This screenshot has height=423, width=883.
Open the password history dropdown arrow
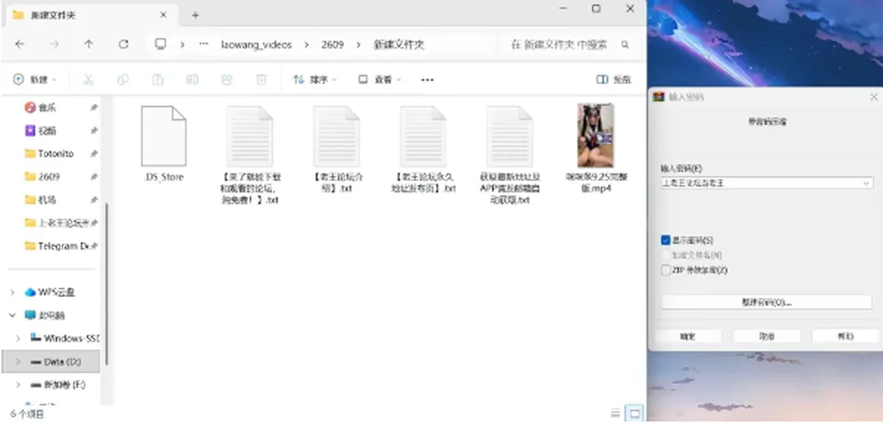(866, 183)
